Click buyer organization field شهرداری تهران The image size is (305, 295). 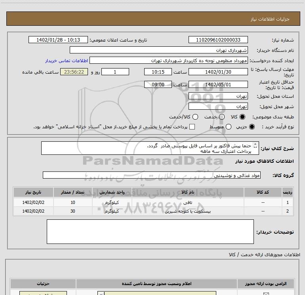click(x=159, y=50)
